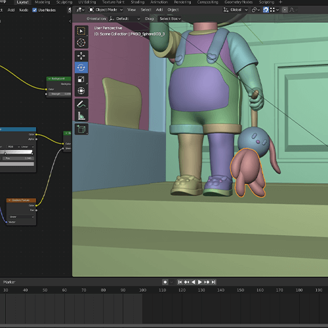Open viewport Add menu
The width and height of the screenshot is (328, 328).
[x=159, y=10]
